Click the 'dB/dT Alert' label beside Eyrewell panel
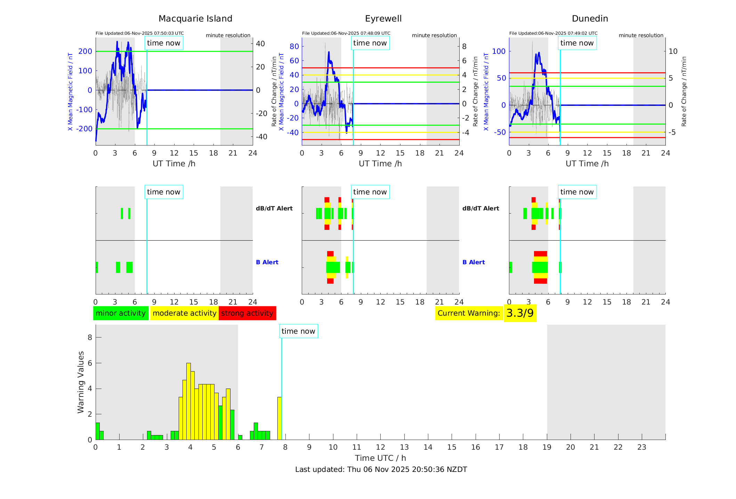Image resolution: width=736 pixels, height=499 pixels. coord(274,208)
